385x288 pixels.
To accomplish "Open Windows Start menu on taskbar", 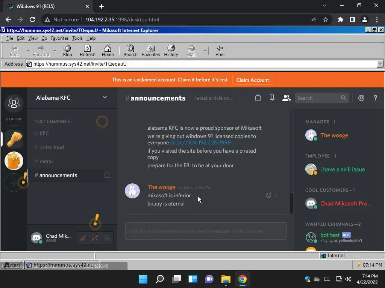I will click(x=143, y=279).
